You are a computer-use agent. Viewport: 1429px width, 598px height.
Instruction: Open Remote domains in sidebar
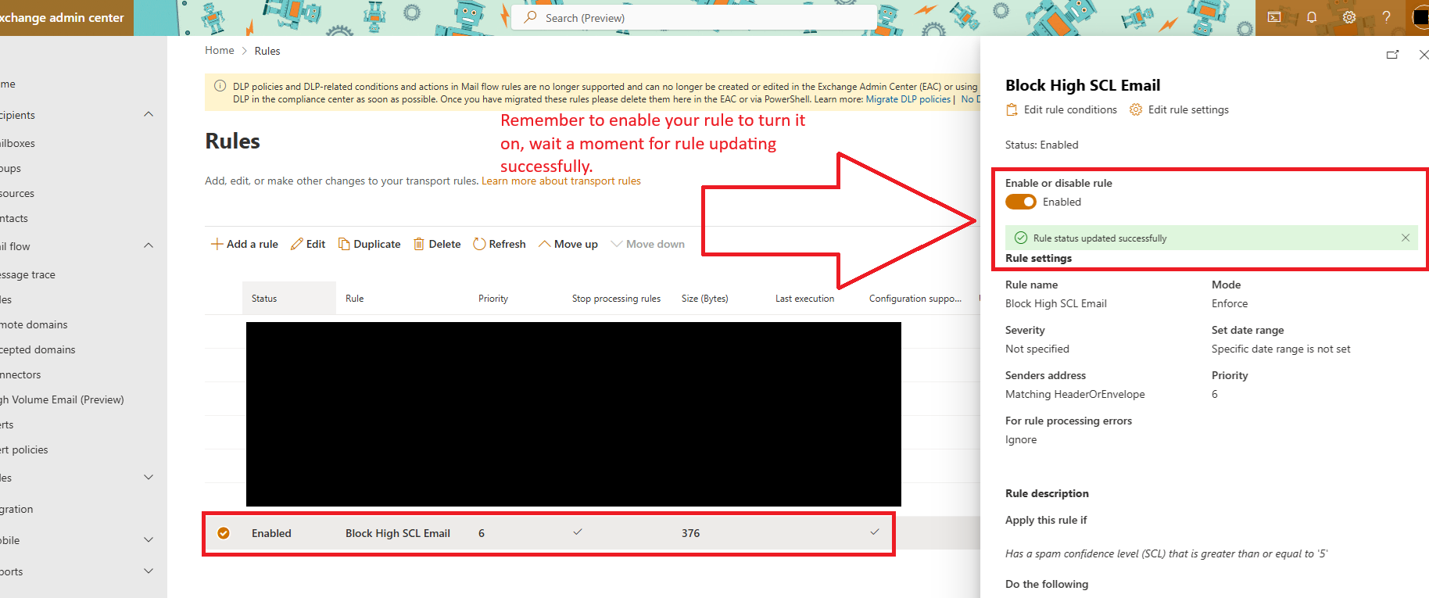point(34,324)
